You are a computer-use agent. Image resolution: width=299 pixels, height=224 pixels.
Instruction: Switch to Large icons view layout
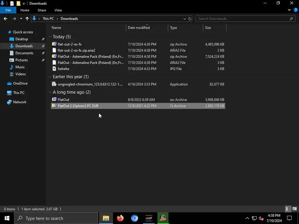pyautogui.click(x=295, y=209)
